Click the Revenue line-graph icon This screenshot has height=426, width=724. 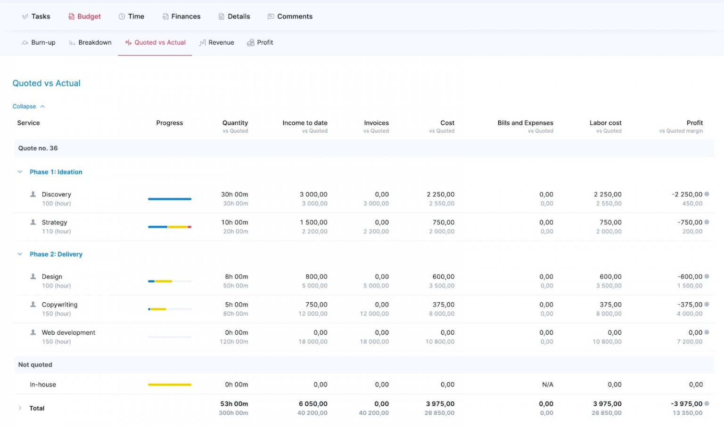203,42
